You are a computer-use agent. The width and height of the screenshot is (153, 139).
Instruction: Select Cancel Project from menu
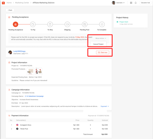pos(98,44)
